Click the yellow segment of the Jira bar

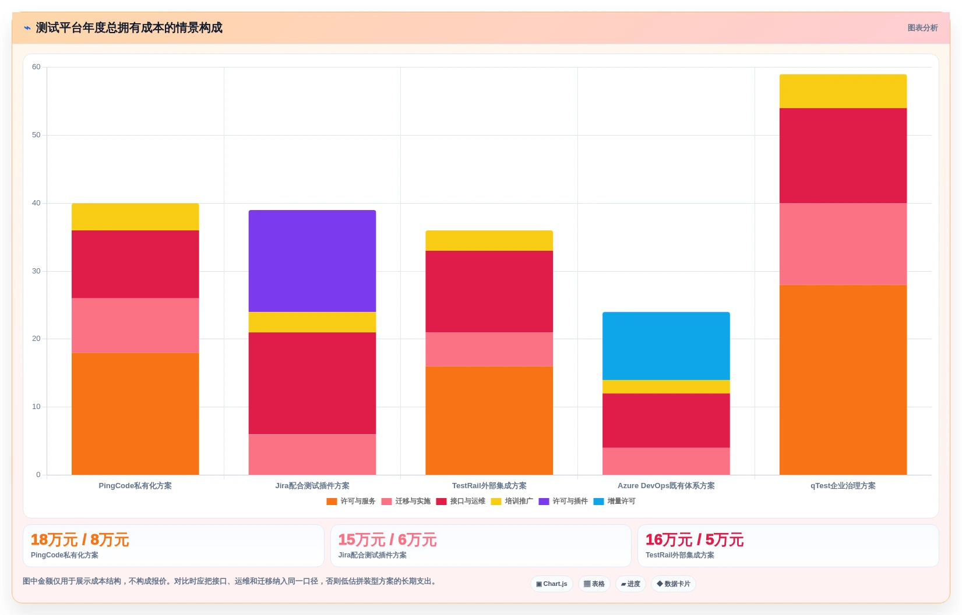[312, 322]
